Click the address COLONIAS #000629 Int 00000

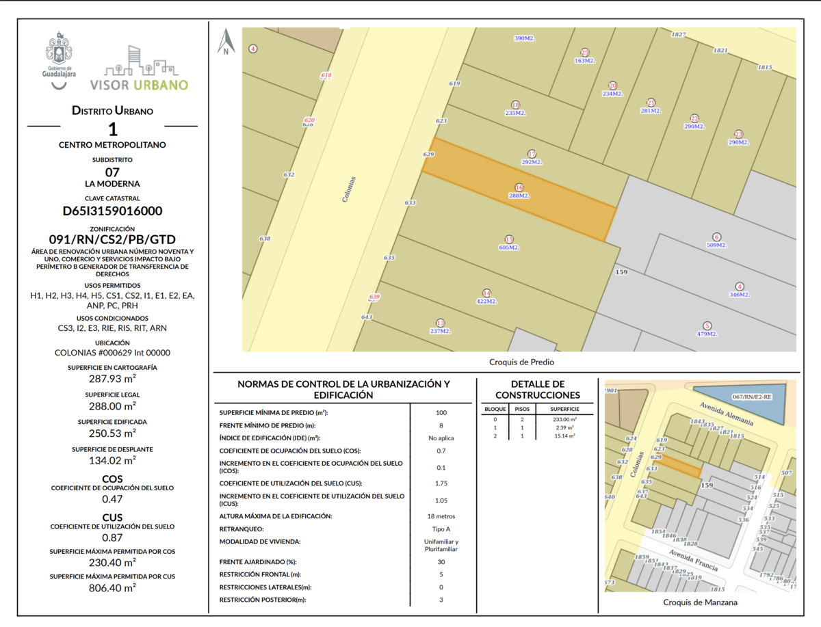click(112, 353)
